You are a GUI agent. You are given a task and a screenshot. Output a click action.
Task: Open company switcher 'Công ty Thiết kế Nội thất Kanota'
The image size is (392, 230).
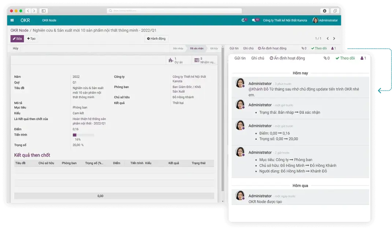tap(285, 21)
